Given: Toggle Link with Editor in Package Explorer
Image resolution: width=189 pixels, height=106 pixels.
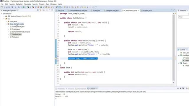Looking at the screenshot, I should [40, 10].
